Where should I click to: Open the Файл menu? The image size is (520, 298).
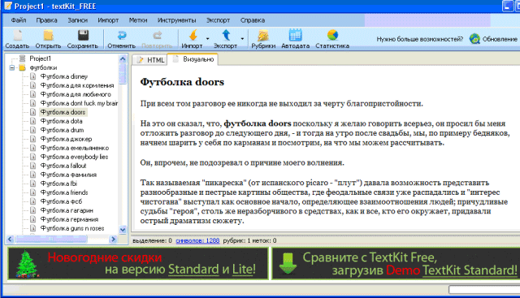coord(19,20)
